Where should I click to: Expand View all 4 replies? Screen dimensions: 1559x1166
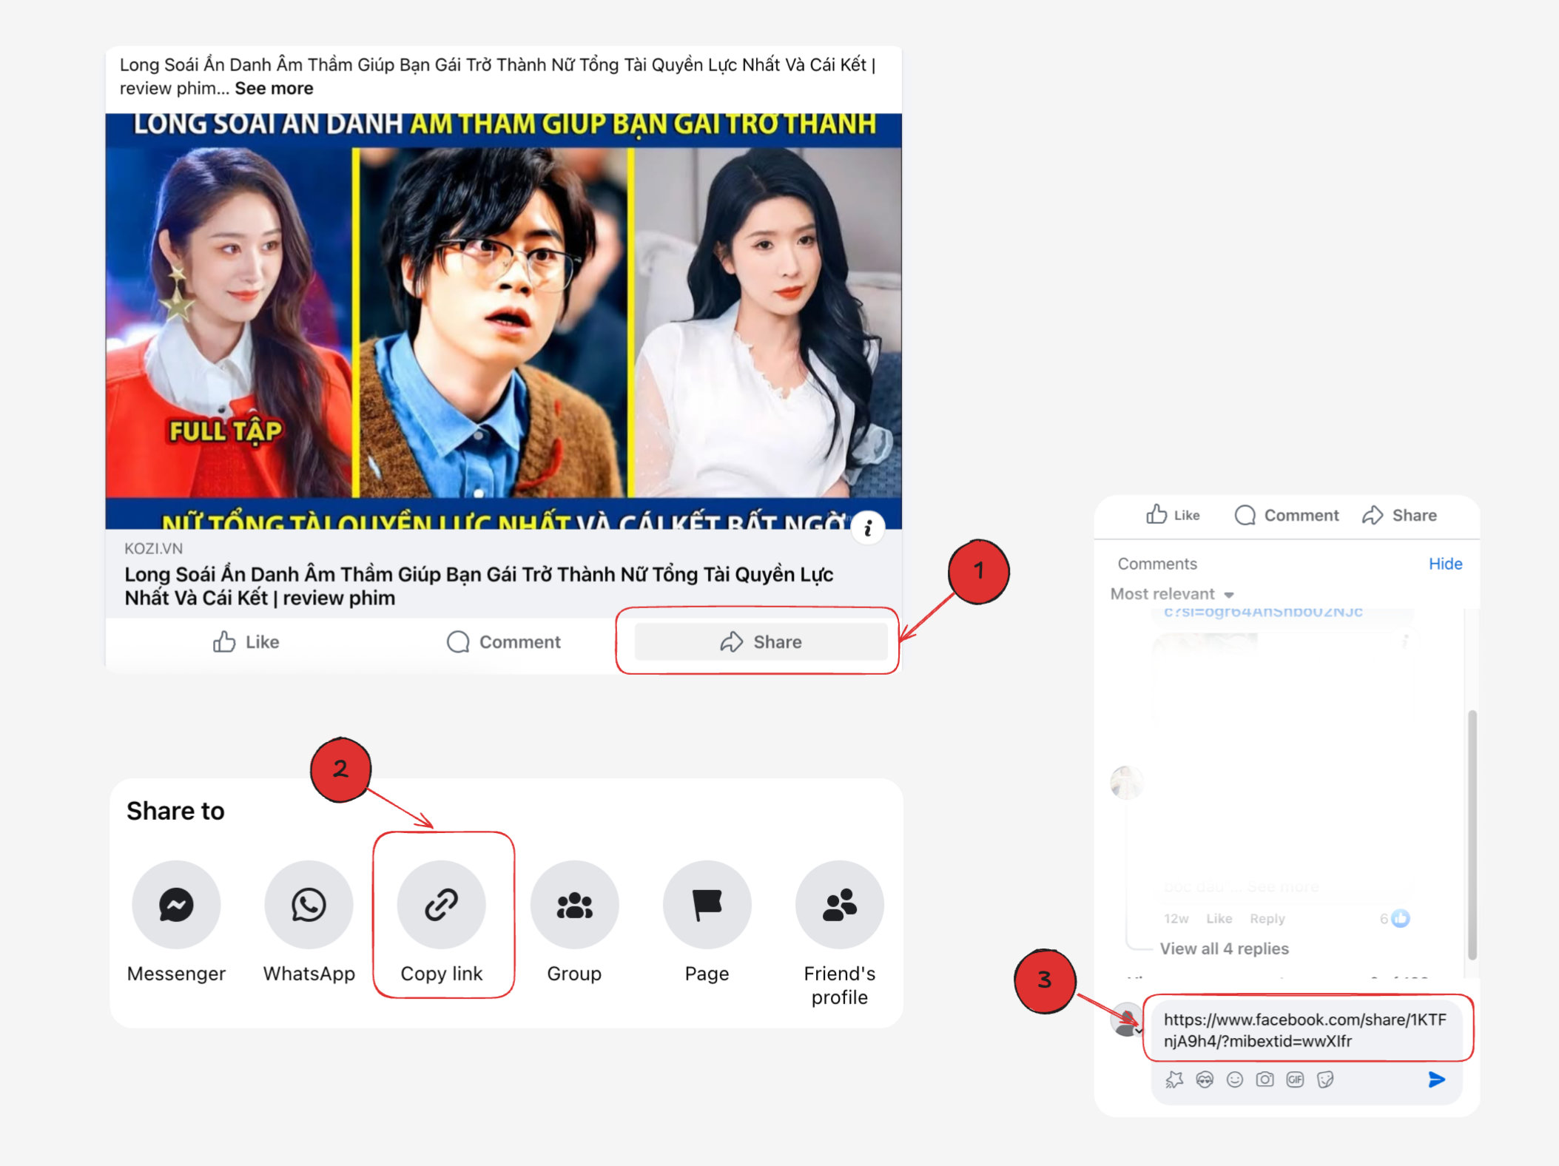[x=1224, y=948]
